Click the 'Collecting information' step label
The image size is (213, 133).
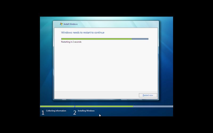pyautogui.click(x=56, y=111)
